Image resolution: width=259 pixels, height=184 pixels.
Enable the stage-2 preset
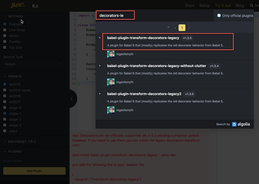(x=5, y=119)
